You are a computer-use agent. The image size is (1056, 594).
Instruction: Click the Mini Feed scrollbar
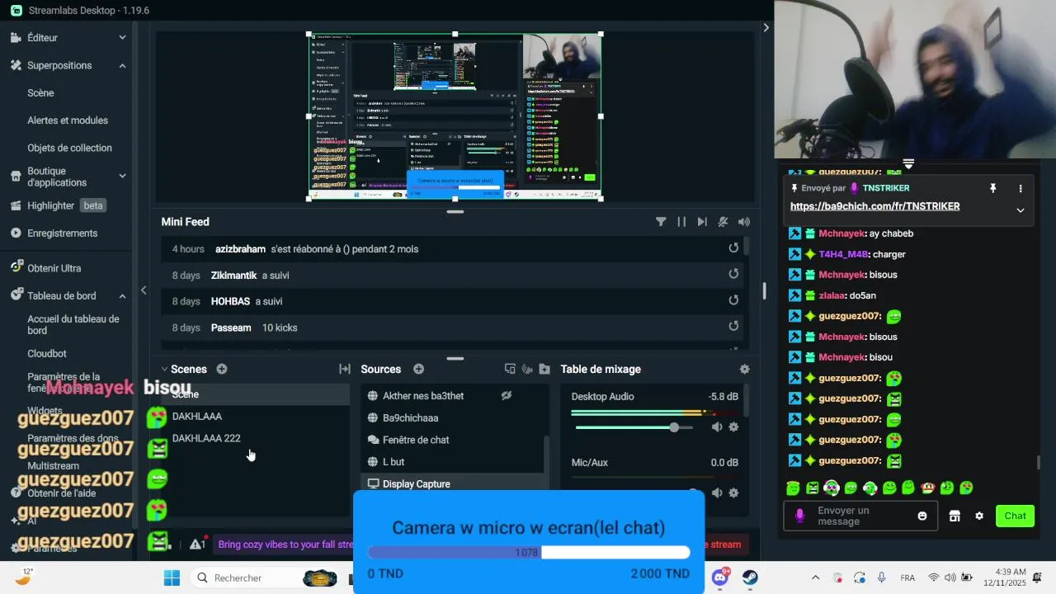click(746, 245)
